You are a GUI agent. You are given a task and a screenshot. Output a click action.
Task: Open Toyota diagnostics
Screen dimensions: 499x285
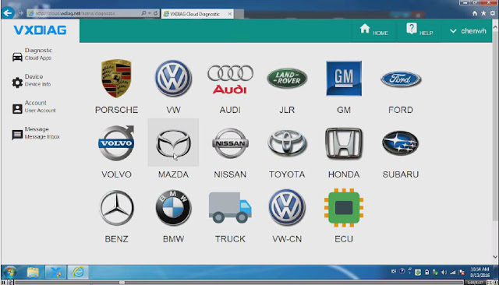[287, 143]
